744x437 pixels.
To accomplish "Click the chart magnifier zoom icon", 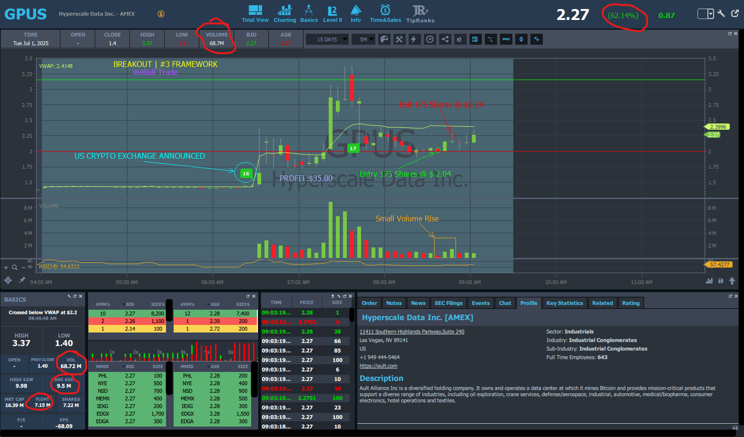I will (15, 267).
